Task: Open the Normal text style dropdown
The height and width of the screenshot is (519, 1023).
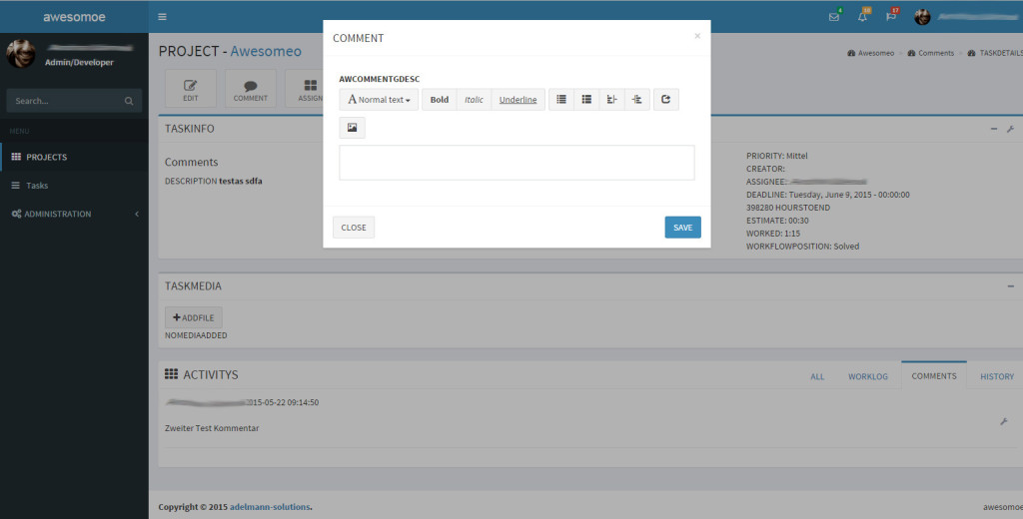Action: (x=379, y=100)
